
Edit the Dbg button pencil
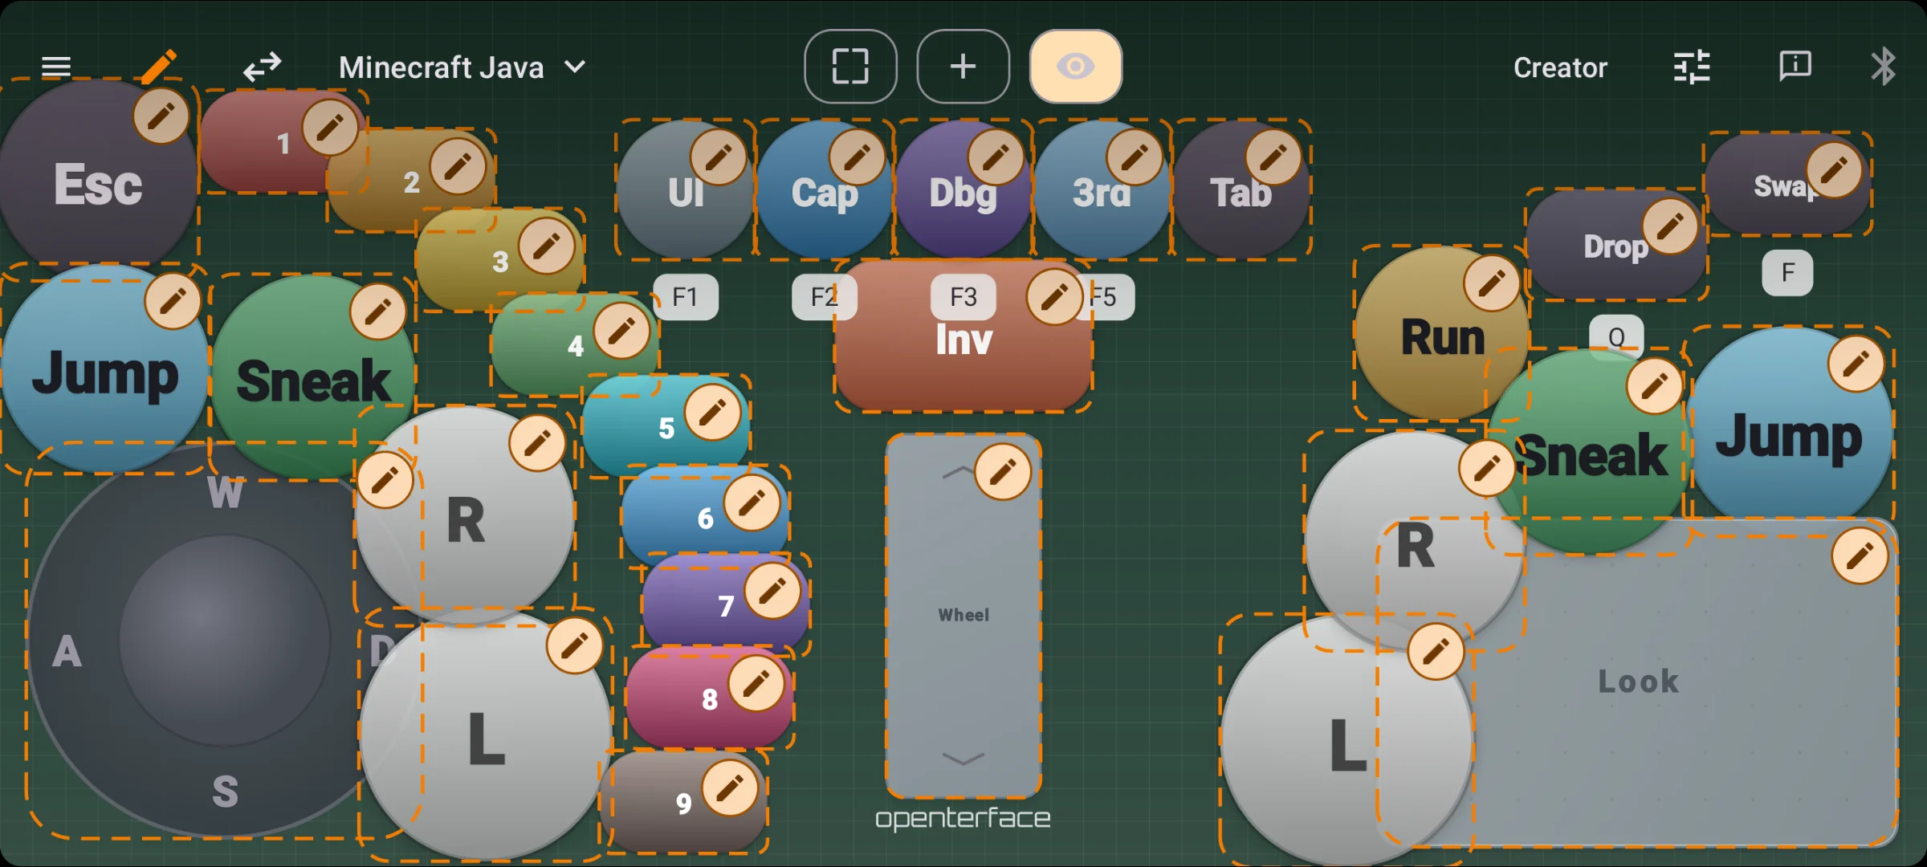tap(996, 157)
